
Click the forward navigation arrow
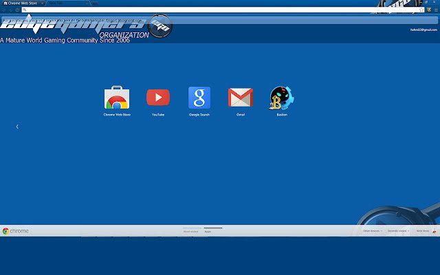click(11, 10)
